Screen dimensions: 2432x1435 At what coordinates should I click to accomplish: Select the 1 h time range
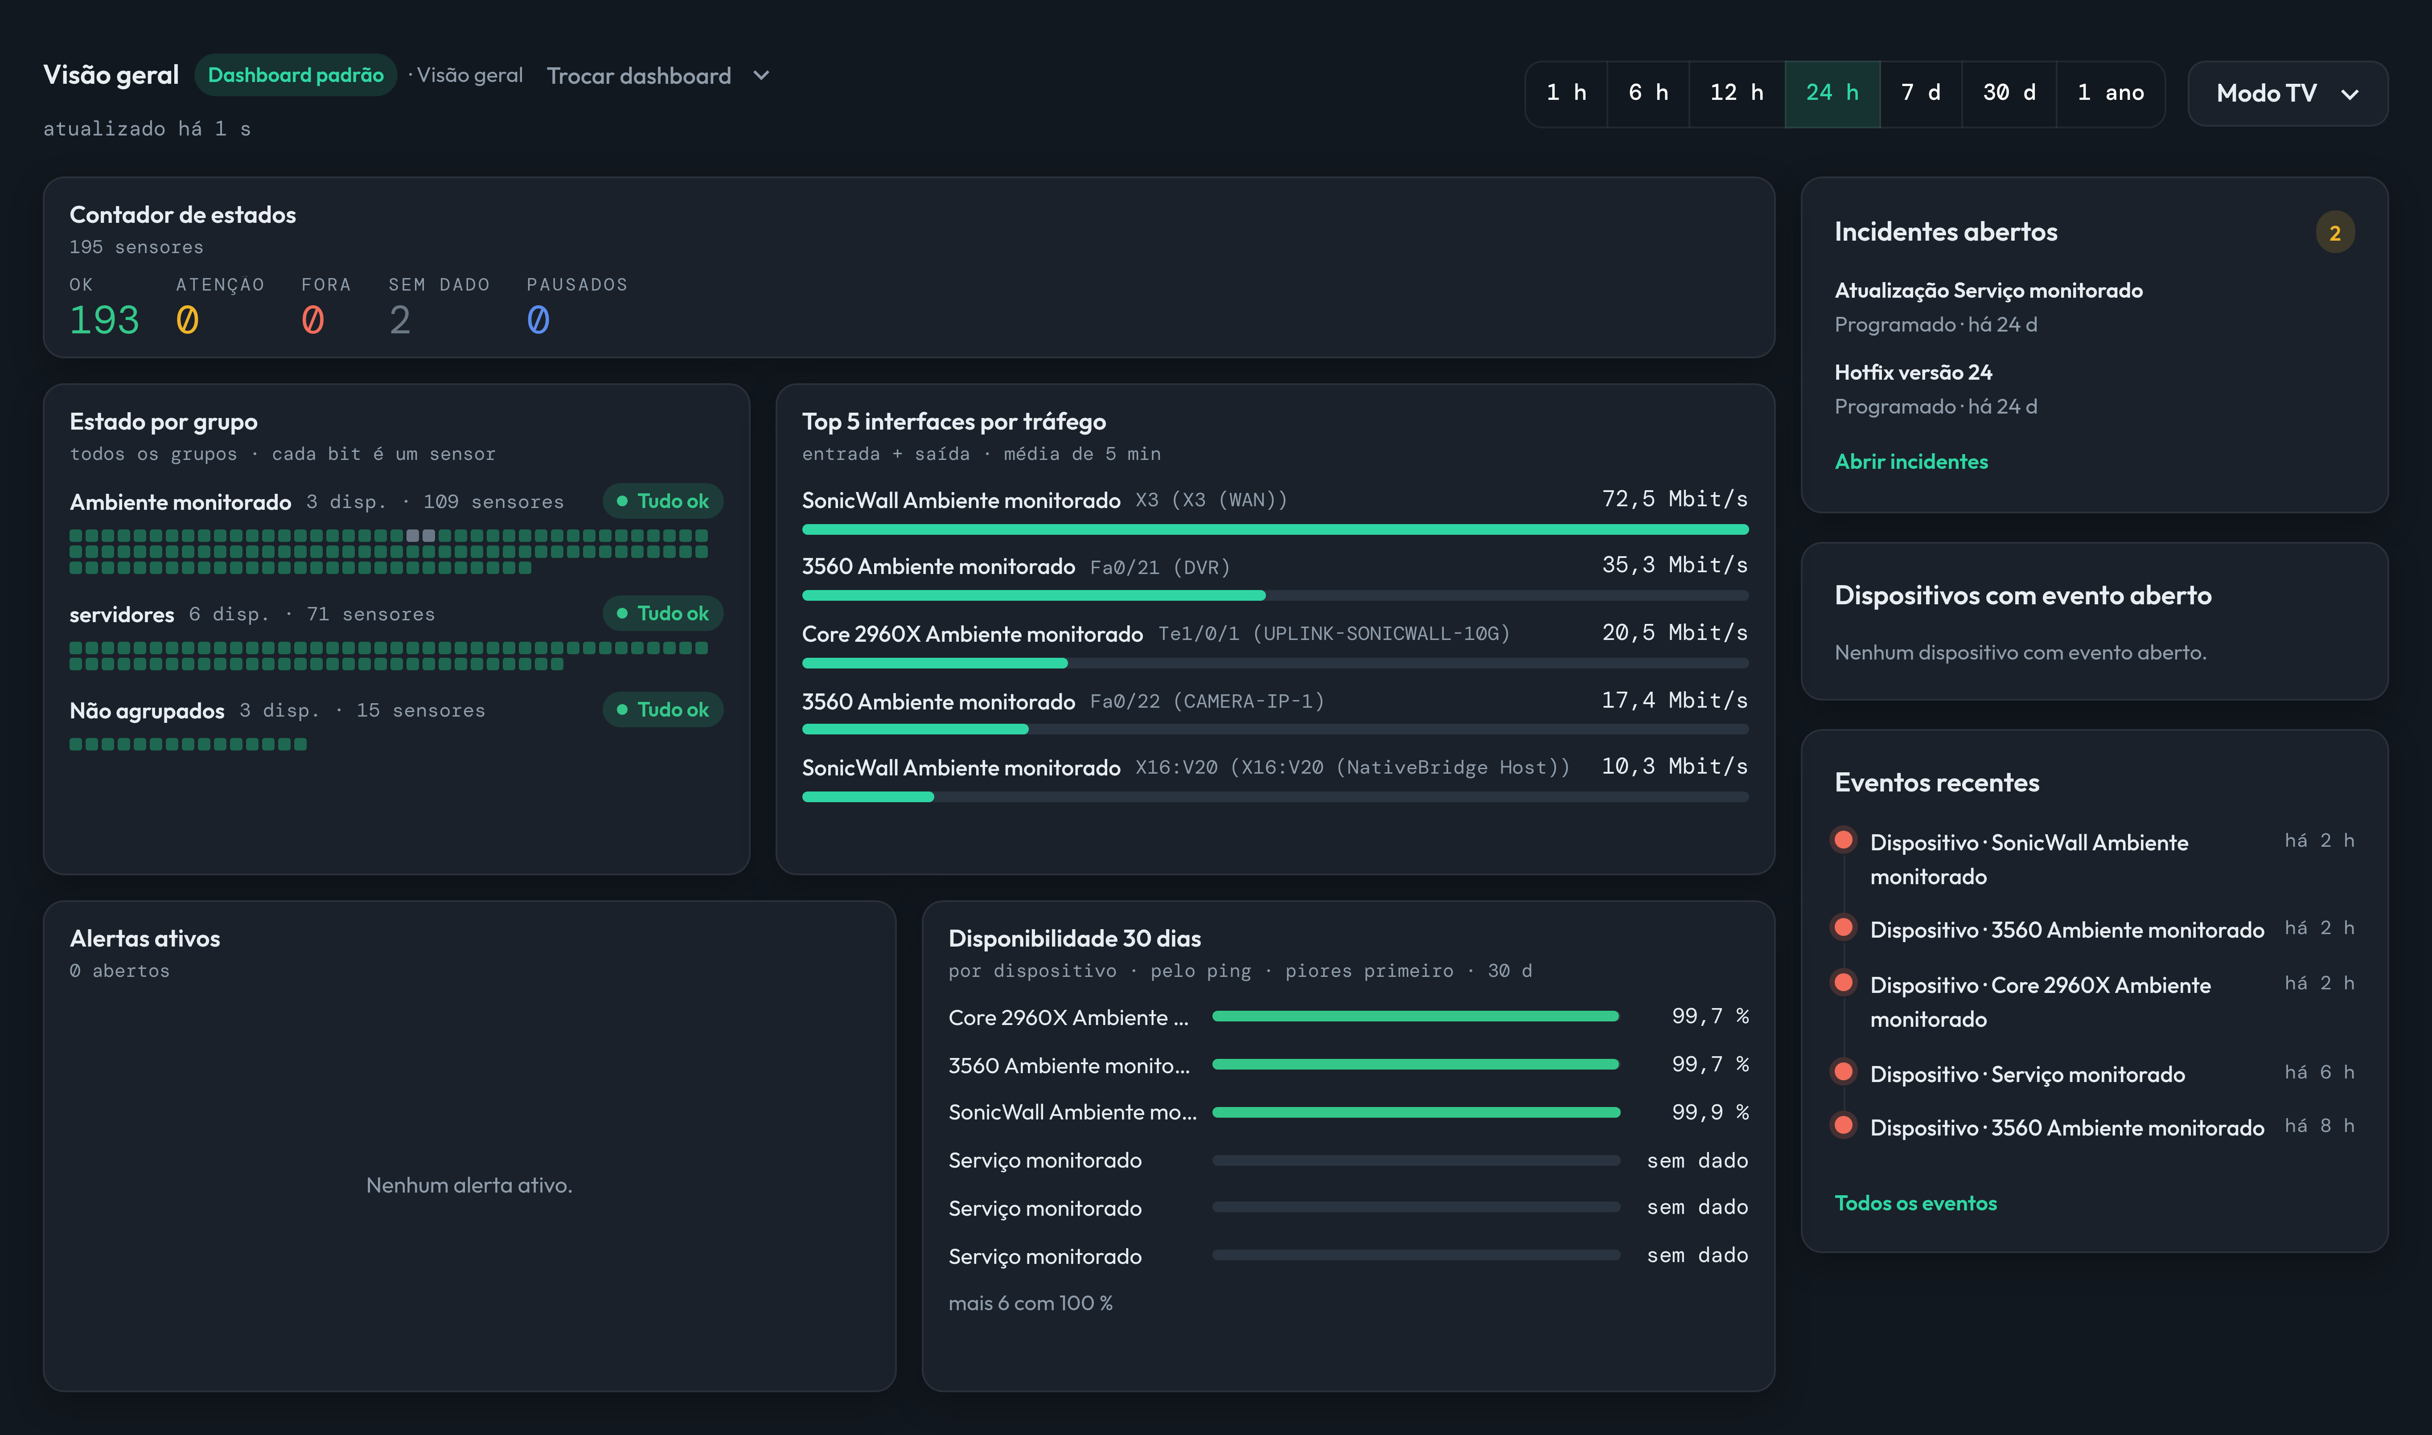pyautogui.click(x=1566, y=93)
